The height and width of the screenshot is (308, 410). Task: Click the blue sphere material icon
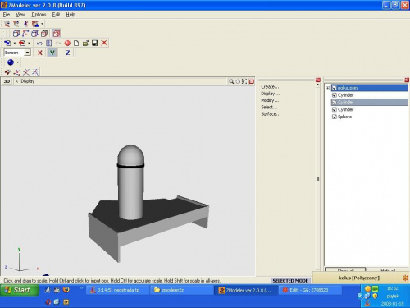pos(11,62)
